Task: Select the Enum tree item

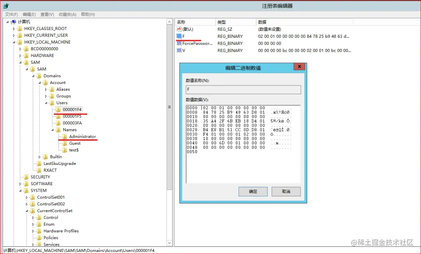Action: click(49, 224)
